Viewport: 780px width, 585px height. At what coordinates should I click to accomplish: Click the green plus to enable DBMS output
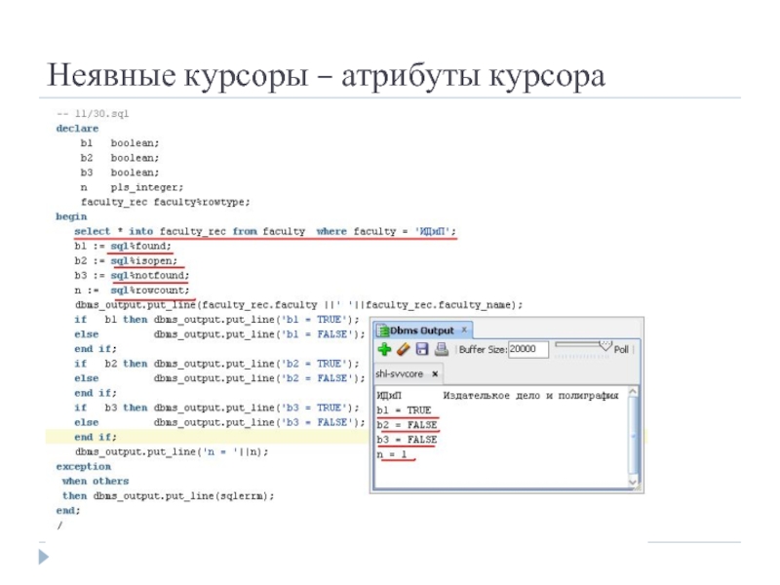click(384, 349)
